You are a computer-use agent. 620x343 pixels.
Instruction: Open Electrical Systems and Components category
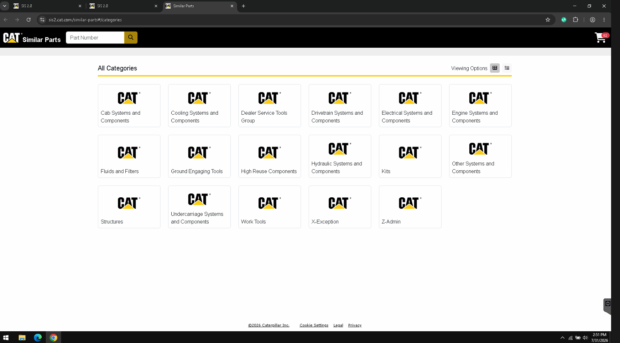(x=410, y=105)
